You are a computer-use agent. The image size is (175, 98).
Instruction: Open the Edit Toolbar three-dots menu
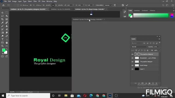click(7, 46)
